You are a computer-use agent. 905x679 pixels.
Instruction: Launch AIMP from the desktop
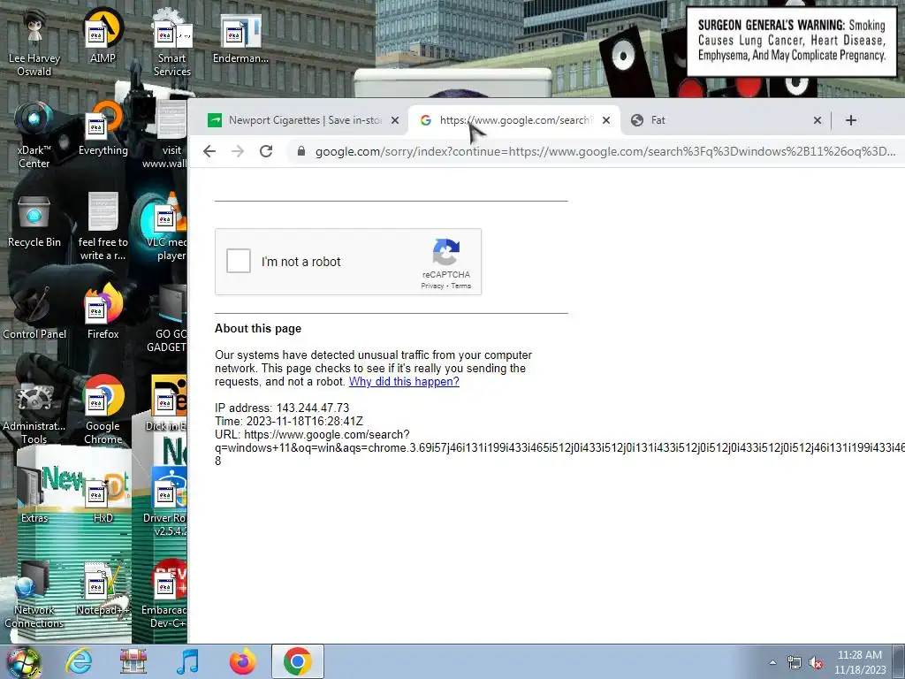103,37
